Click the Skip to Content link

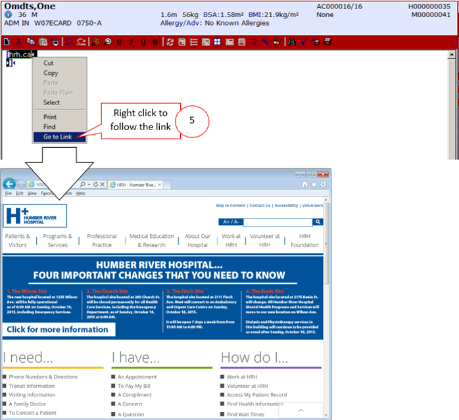[x=230, y=206]
